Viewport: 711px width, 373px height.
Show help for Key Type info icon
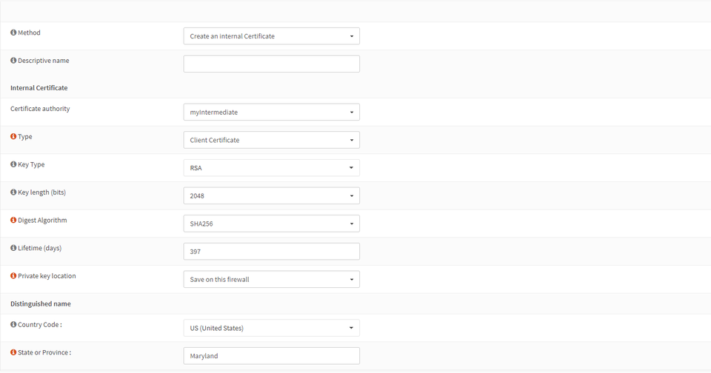pos(13,164)
